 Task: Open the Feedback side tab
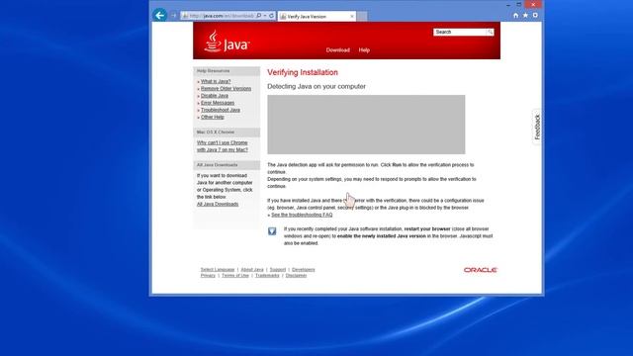(x=537, y=128)
